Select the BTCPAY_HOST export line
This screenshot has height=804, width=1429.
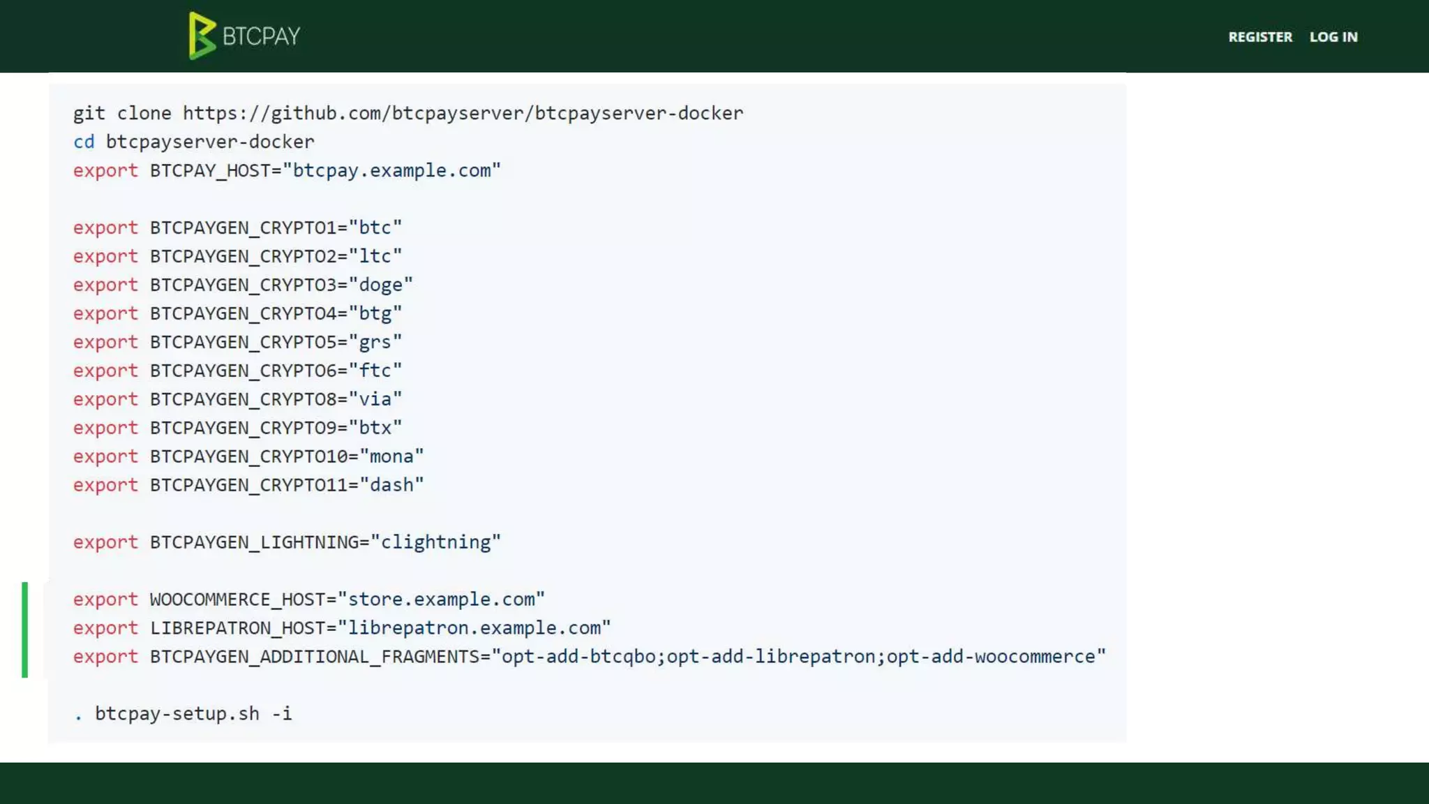pyautogui.click(x=287, y=170)
